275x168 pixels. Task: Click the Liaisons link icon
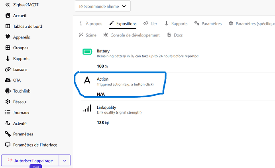pos(8,70)
